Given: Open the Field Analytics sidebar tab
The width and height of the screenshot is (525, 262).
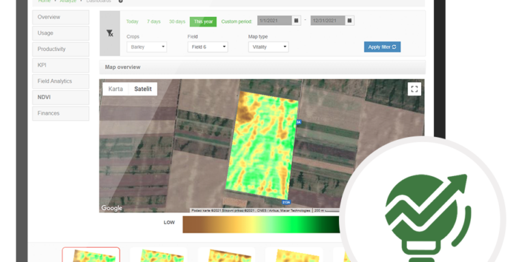Looking at the screenshot, I should click(61, 81).
